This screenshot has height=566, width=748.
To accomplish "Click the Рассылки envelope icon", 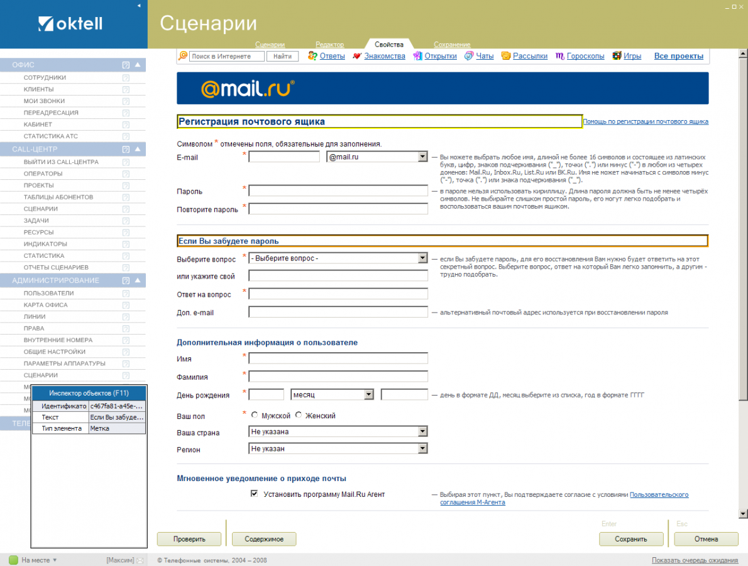I will [x=506, y=56].
